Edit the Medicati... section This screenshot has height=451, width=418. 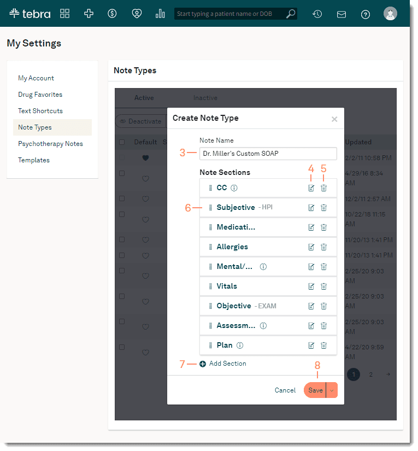click(311, 227)
